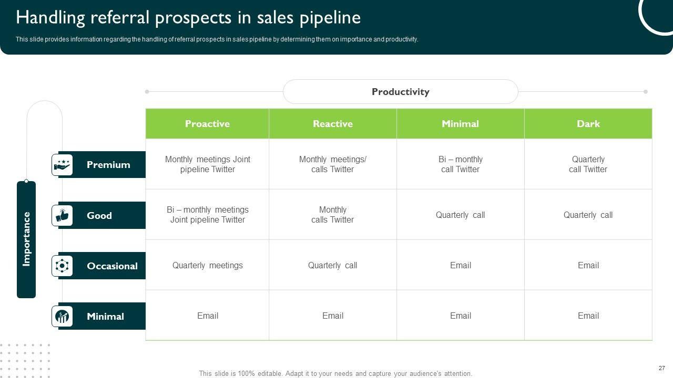The width and height of the screenshot is (673, 378).
Task: Click the "Monthly meetings Joint pipeline Twitter" cell
Action: pyautogui.click(x=207, y=164)
